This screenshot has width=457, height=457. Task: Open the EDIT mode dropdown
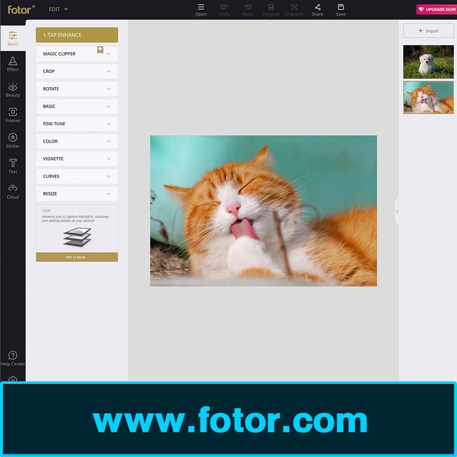(x=58, y=9)
